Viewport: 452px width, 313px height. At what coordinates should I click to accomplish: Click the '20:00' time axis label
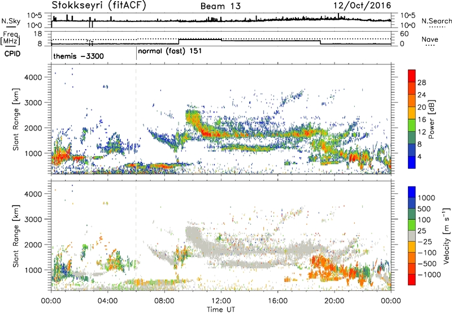(334, 301)
